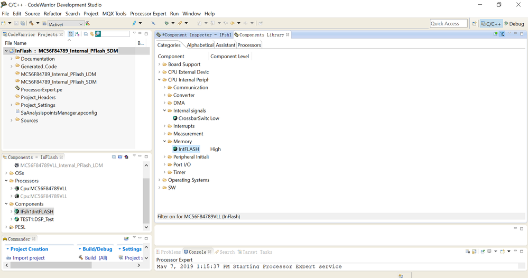Open the Refactor menu

[x=52, y=14]
